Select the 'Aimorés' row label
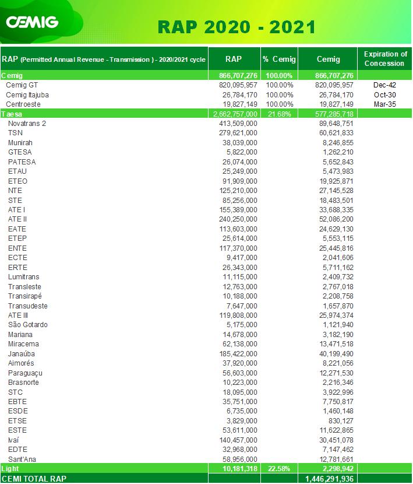This screenshot has height=484, width=413. pos(21,363)
